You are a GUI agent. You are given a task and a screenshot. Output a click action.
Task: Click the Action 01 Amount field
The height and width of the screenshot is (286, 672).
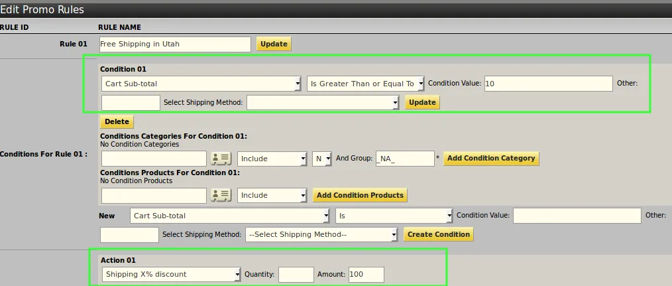pos(366,275)
